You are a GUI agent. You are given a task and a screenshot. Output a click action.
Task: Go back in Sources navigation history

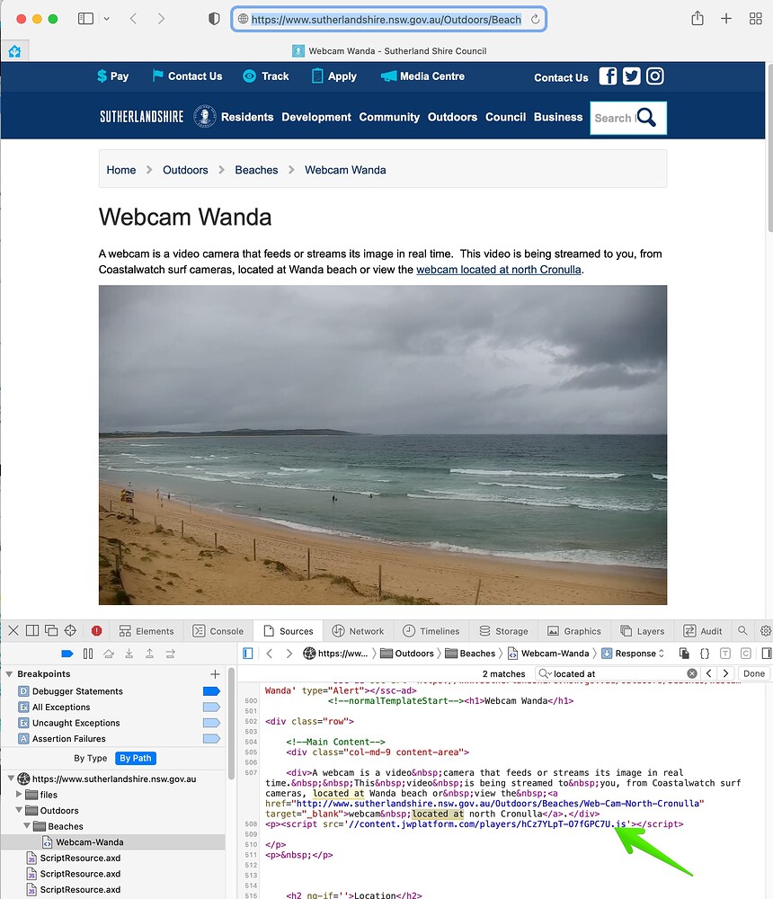tap(269, 654)
